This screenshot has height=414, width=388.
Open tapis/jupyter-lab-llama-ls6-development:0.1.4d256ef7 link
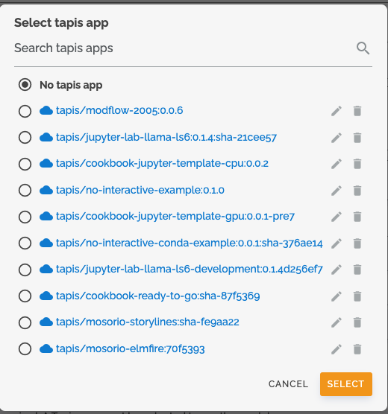tap(190, 269)
